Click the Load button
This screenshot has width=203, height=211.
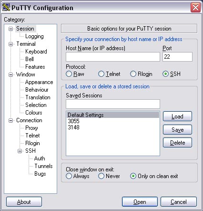177,116
